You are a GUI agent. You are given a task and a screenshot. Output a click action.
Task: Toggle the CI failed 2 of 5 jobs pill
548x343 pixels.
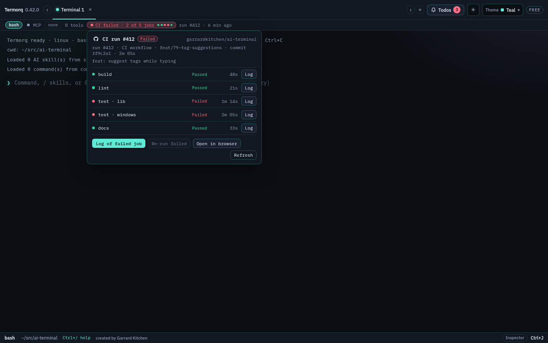131,25
